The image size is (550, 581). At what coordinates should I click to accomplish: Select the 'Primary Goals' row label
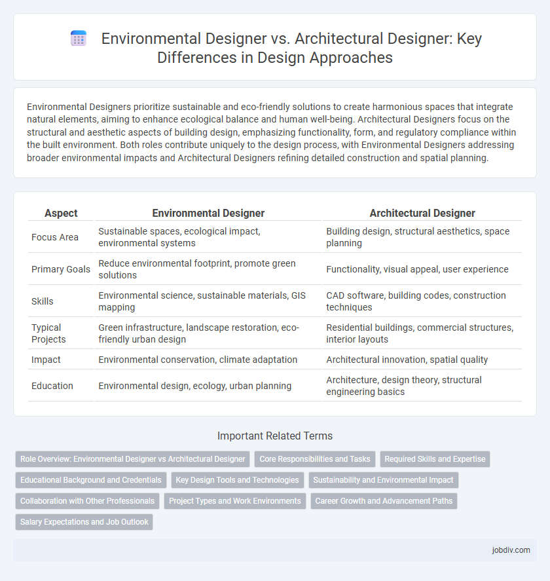[61, 269]
